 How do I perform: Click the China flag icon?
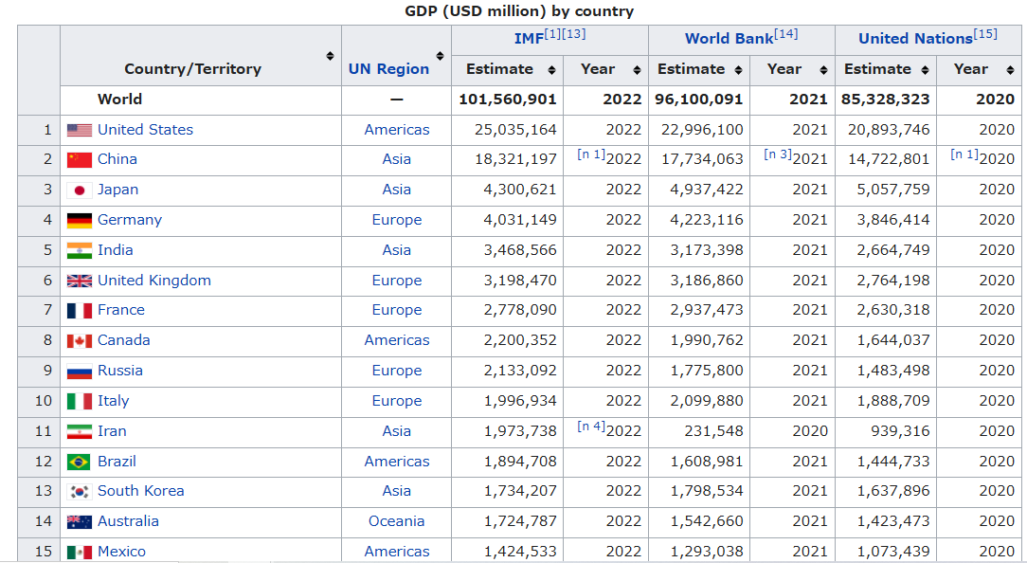pos(80,160)
